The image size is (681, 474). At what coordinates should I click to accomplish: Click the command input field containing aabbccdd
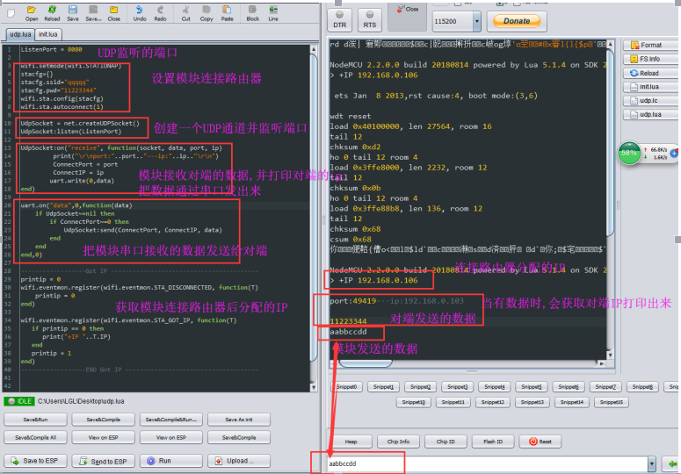point(488,463)
